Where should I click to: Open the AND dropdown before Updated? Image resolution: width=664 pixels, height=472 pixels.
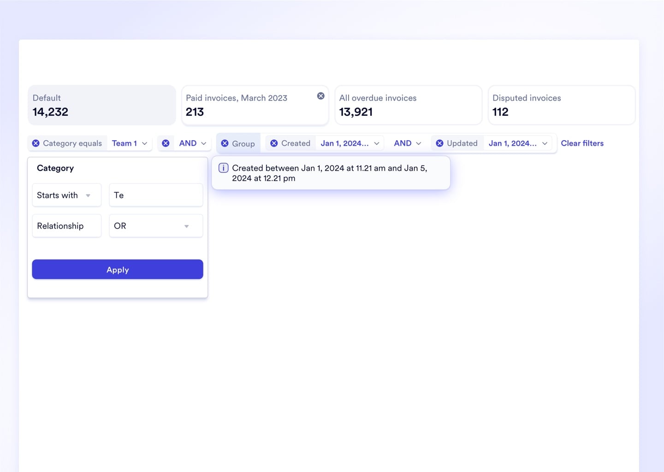(x=408, y=143)
